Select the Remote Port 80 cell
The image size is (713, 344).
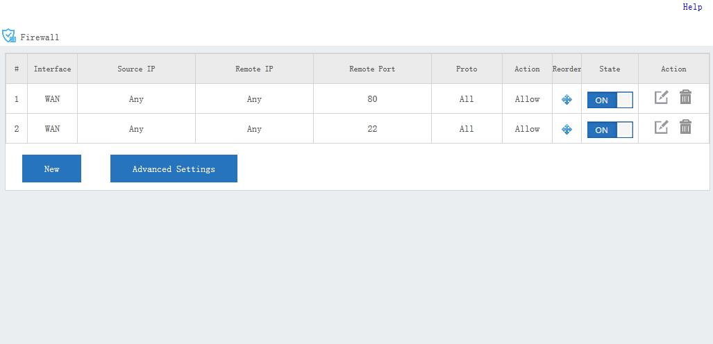[372, 98]
